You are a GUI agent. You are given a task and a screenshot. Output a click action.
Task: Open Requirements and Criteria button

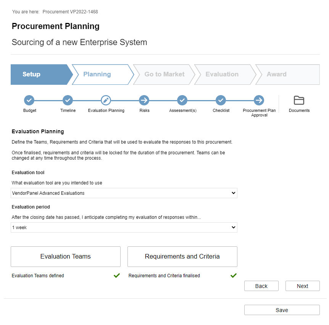[182, 257]
